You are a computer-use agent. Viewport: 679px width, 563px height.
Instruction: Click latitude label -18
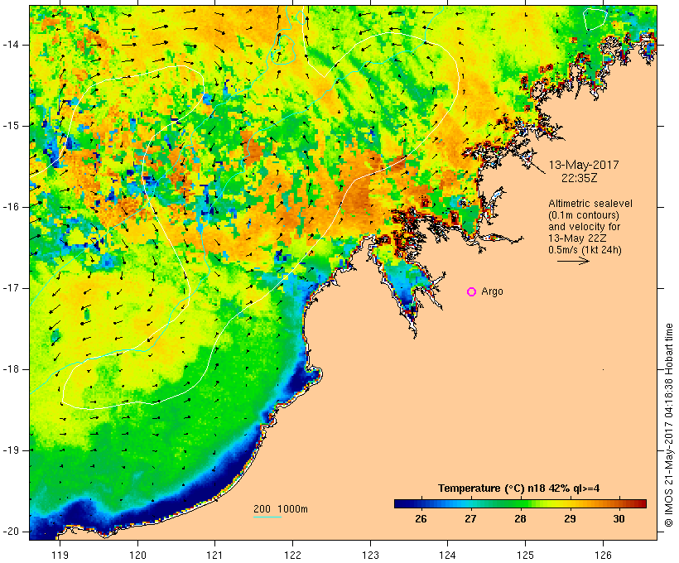tap(10, 369)
